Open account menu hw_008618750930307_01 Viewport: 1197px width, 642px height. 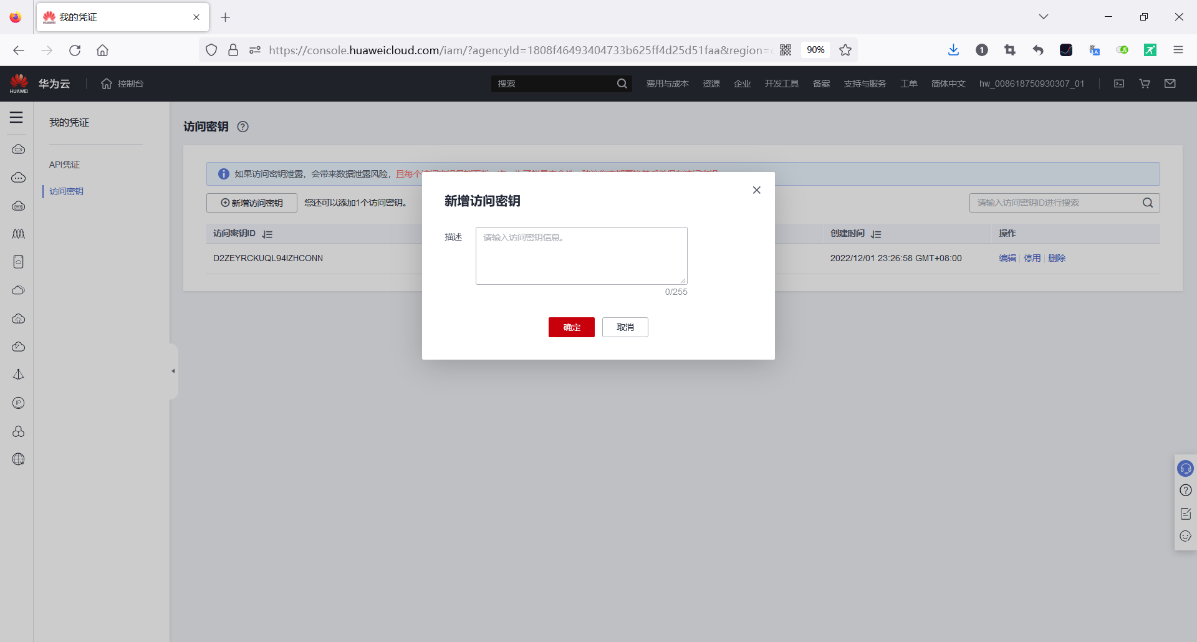[x=1032, y=84]
